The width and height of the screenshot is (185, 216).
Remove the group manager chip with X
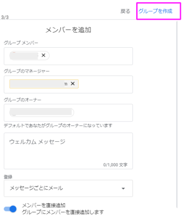click(72, 84)
